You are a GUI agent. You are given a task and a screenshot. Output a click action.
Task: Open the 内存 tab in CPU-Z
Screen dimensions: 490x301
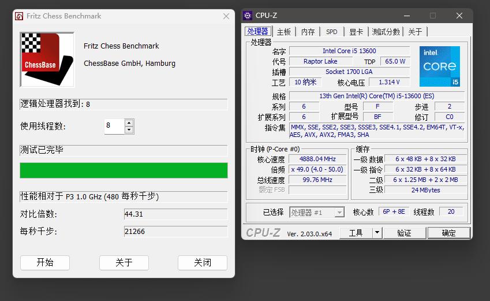click(x=308, y=32)
